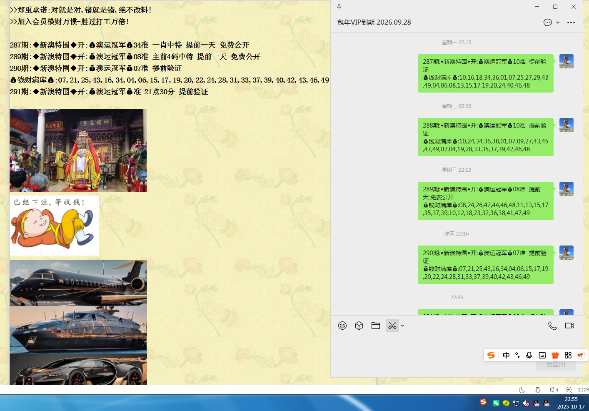Toggle Sogou punctuation mode
Viewport: 589px width, 411px height.
517,355
